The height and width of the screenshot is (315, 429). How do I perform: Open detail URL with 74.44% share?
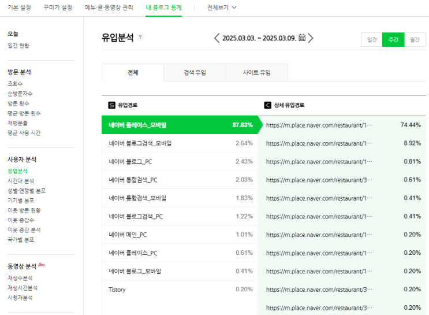(x=319, y=125)
